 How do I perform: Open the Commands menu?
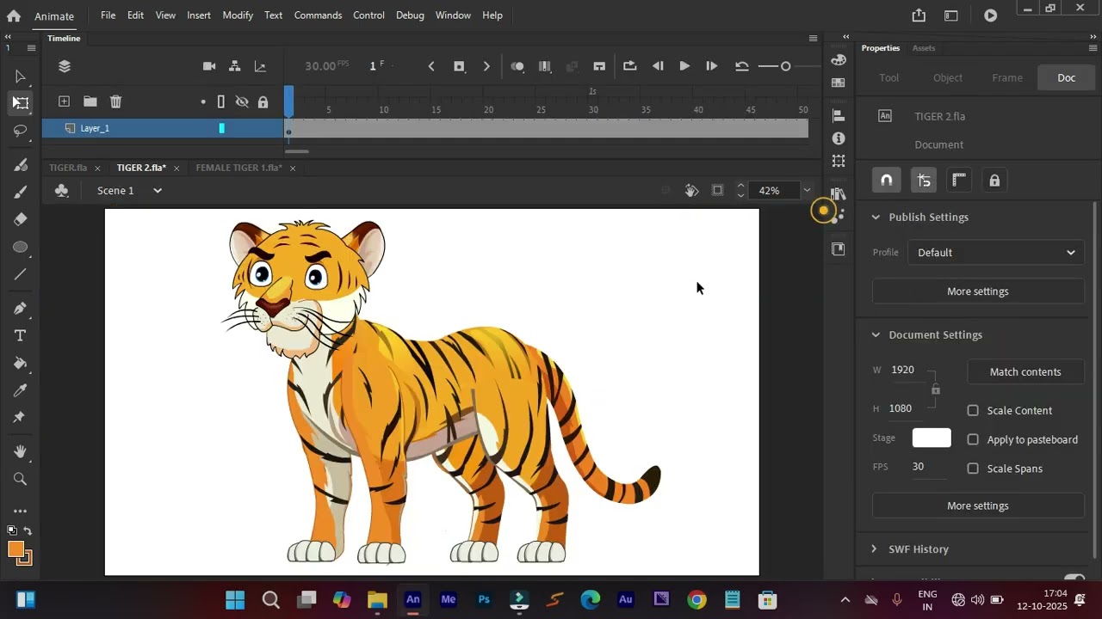[x=318, y=15]
